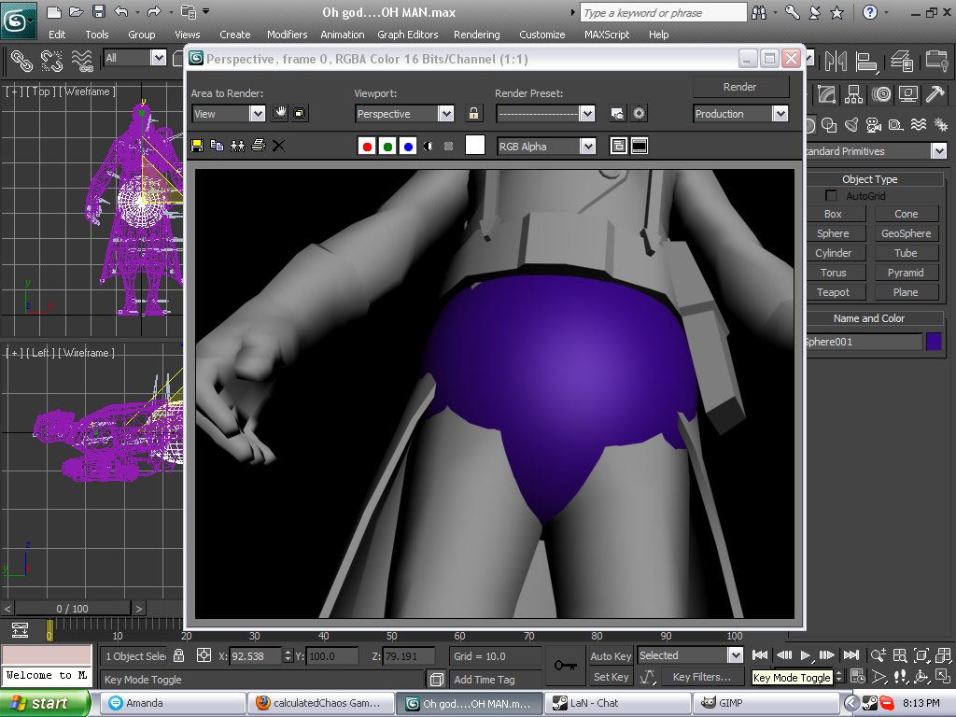Open the Production render mode dropdown

pyautogui.click(x=780, y=114)
